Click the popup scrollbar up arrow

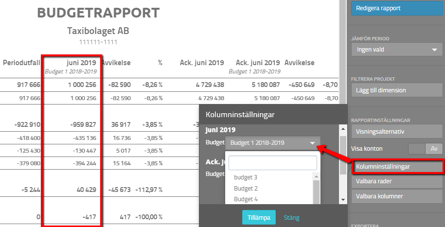343,129
